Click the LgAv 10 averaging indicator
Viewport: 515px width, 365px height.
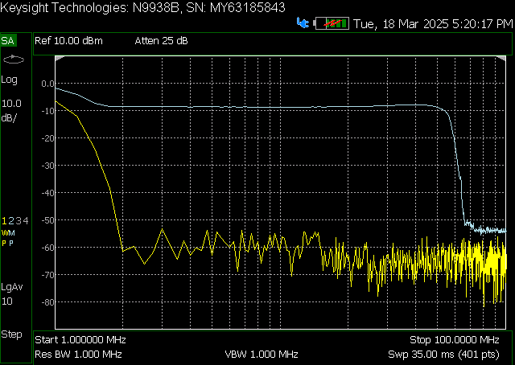(x=12, y=294)
